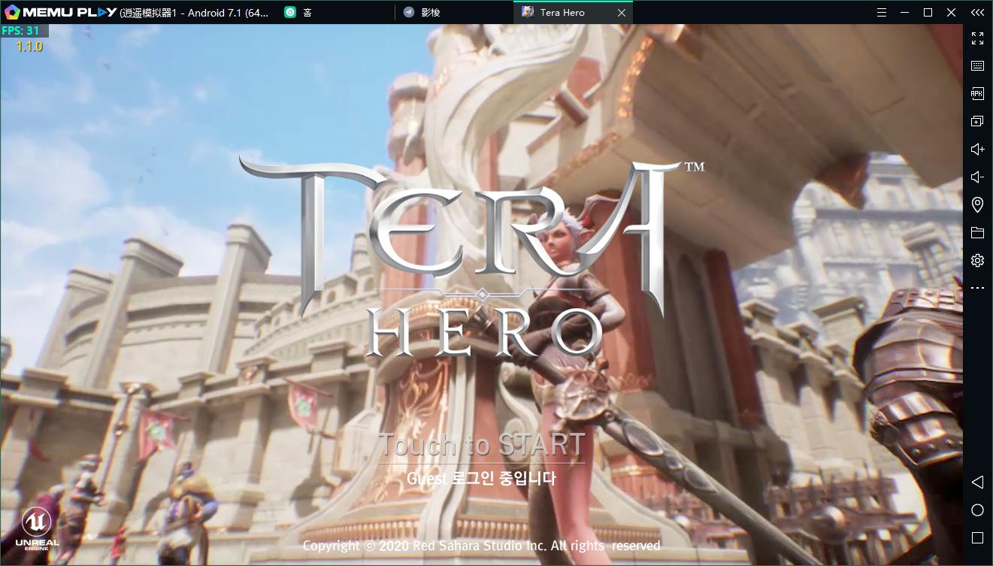993x566 pixels.
Task: Open the MEmu hamburger menu
Action: tap(882, 12)
